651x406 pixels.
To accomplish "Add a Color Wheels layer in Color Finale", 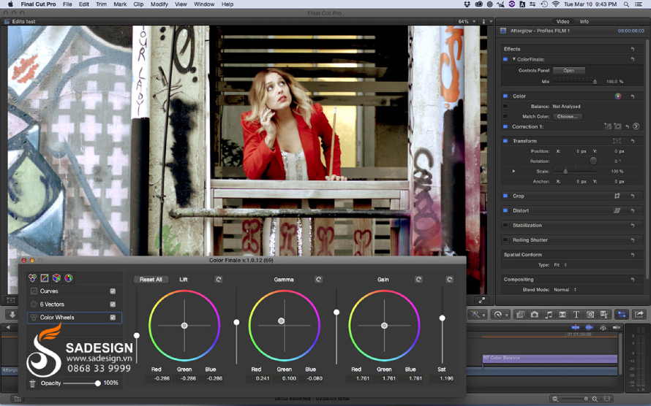I will click(32, 278).
